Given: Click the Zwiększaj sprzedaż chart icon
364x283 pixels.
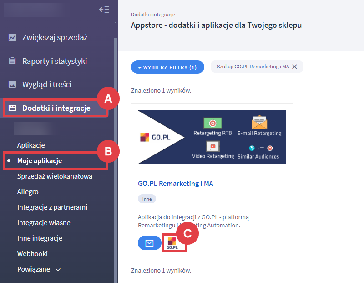Looking at the screenshot, I should click(13, 37).
